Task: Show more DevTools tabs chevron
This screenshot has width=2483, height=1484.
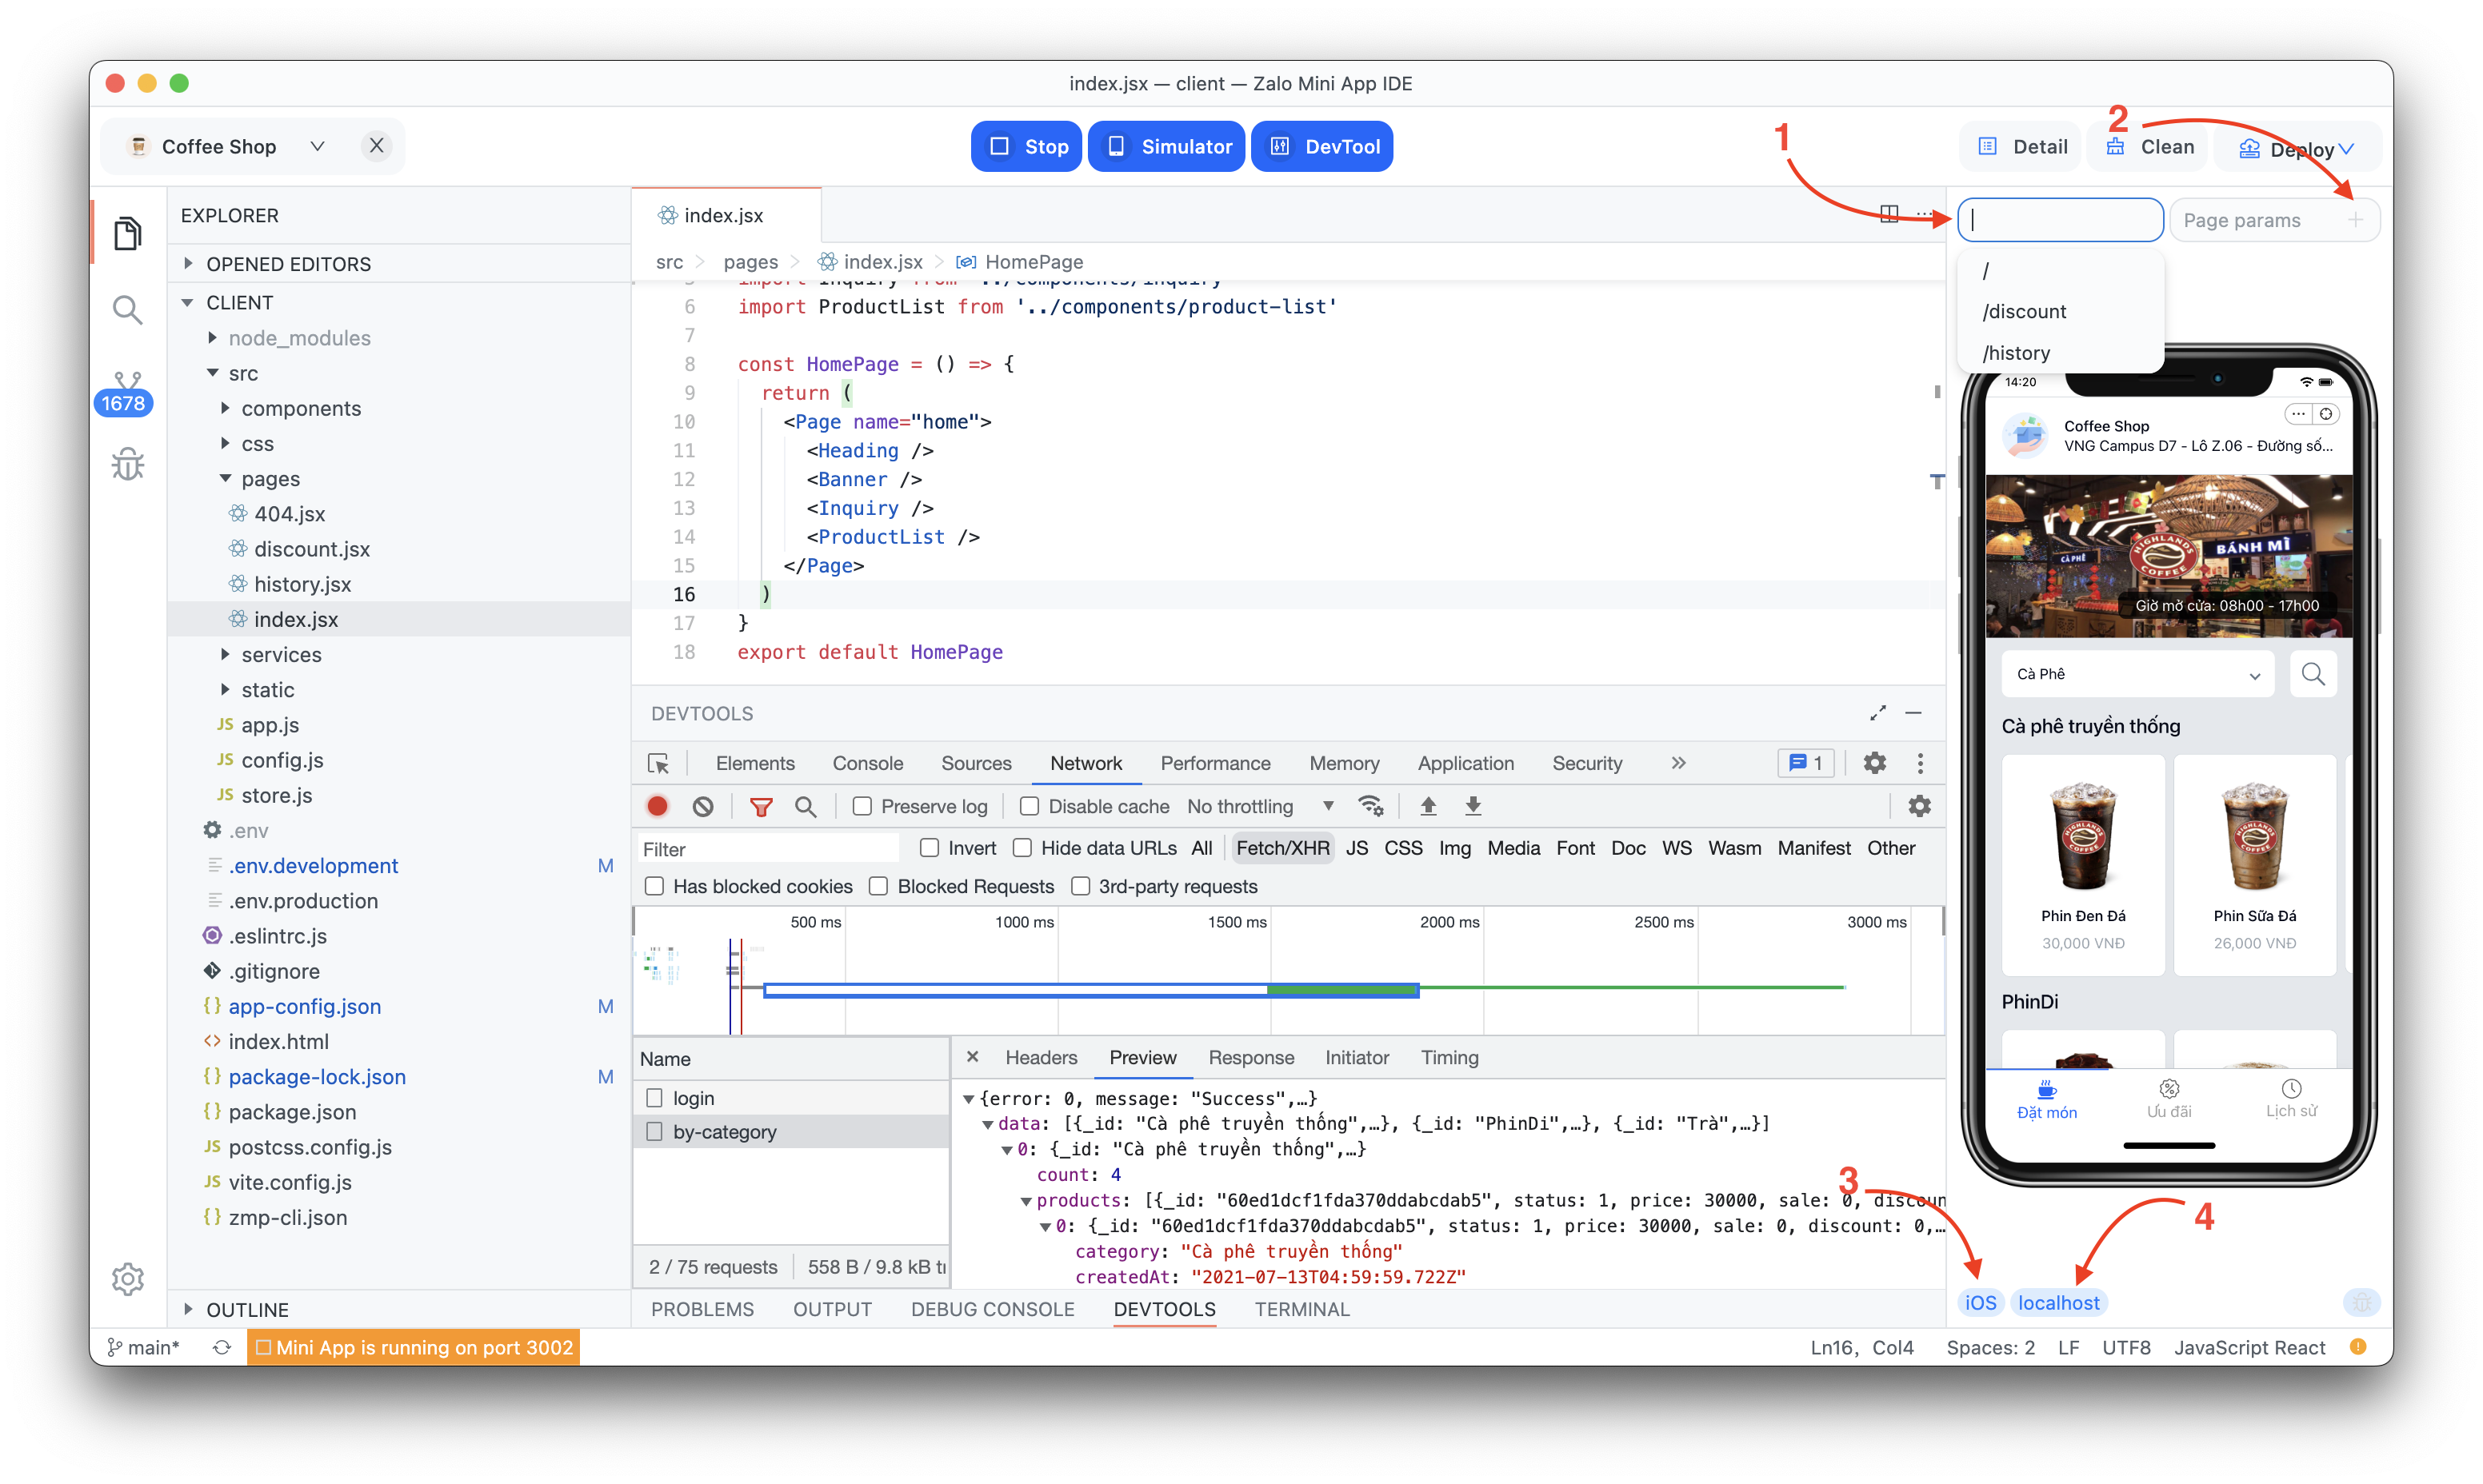Action: click(x=1677, y=763)
